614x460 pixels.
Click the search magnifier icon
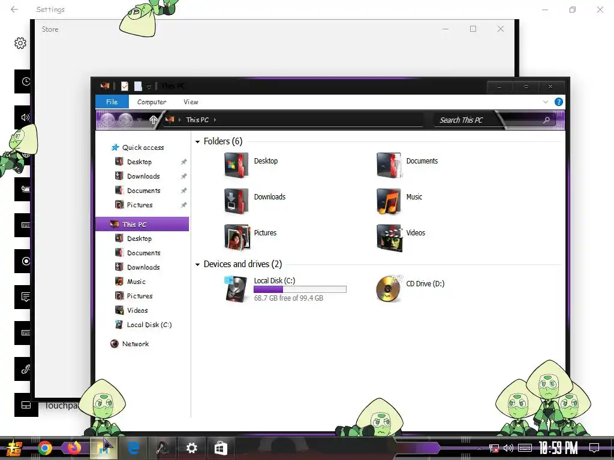(x=546, y=120)
